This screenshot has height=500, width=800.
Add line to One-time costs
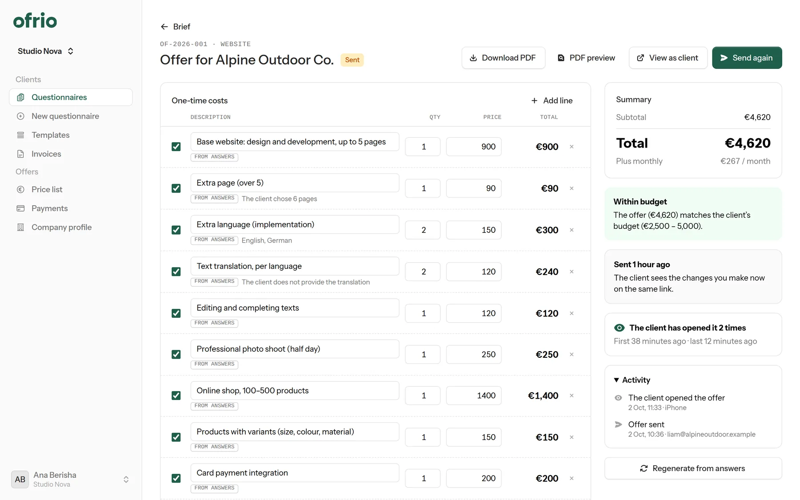tap(552, 100)
